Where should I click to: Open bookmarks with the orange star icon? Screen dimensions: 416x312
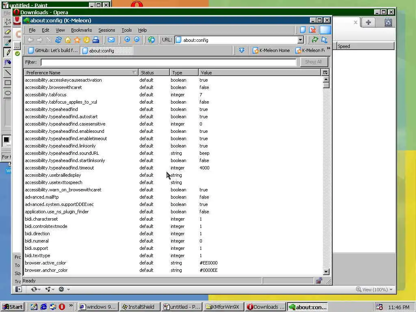coord(77,40)
